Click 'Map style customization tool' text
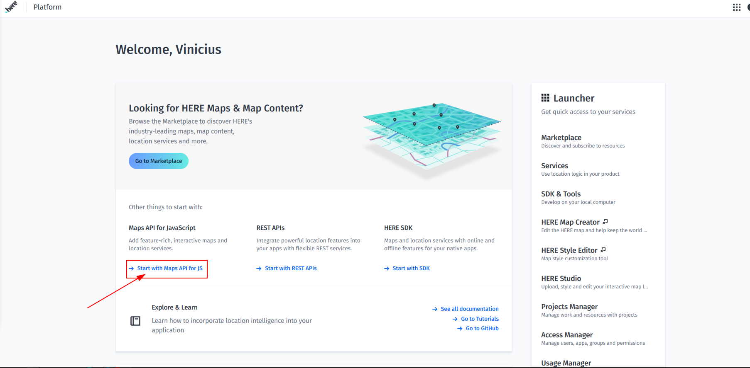The image size is (750, 368). click(x=574, y=259)
